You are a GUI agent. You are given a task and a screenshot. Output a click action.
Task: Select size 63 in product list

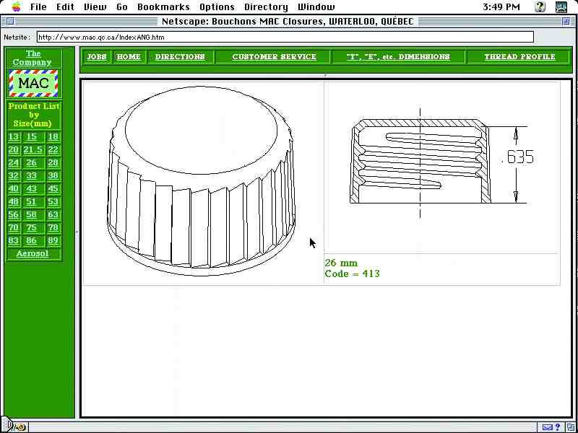point(53,214)
